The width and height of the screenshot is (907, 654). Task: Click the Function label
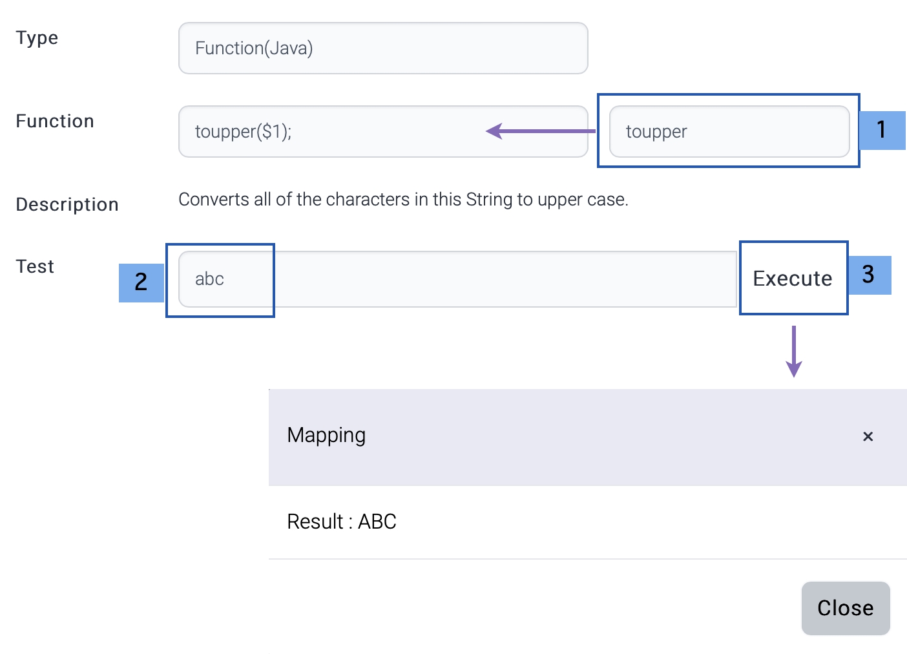(55, 121)
